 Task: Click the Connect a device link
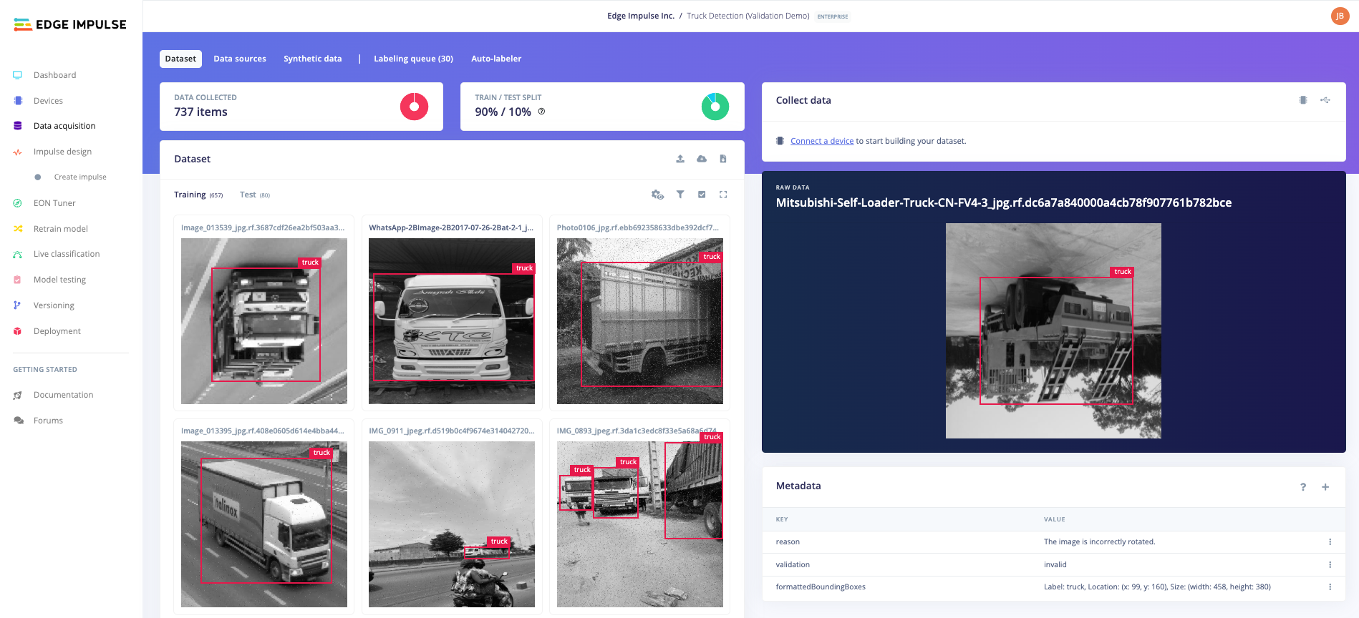(822, 141)
